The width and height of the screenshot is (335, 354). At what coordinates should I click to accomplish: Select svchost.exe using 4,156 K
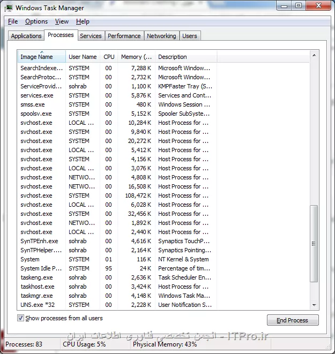(x=117, y=159)
